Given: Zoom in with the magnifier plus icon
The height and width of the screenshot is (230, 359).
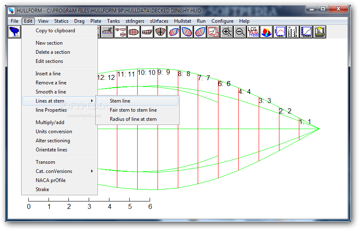Looking at the screenshot, I should [x=227, y=32].
